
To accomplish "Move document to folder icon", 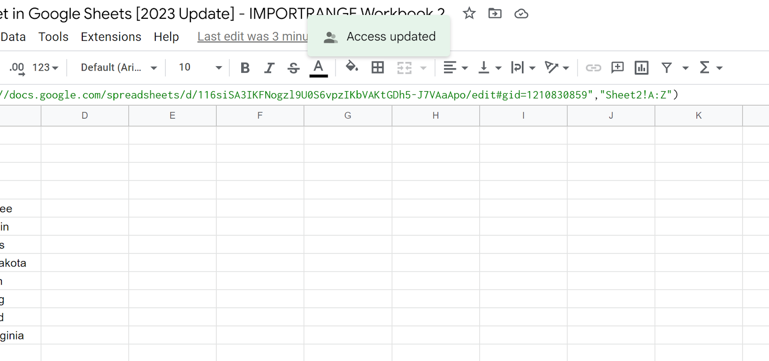I will coord(495,13).
